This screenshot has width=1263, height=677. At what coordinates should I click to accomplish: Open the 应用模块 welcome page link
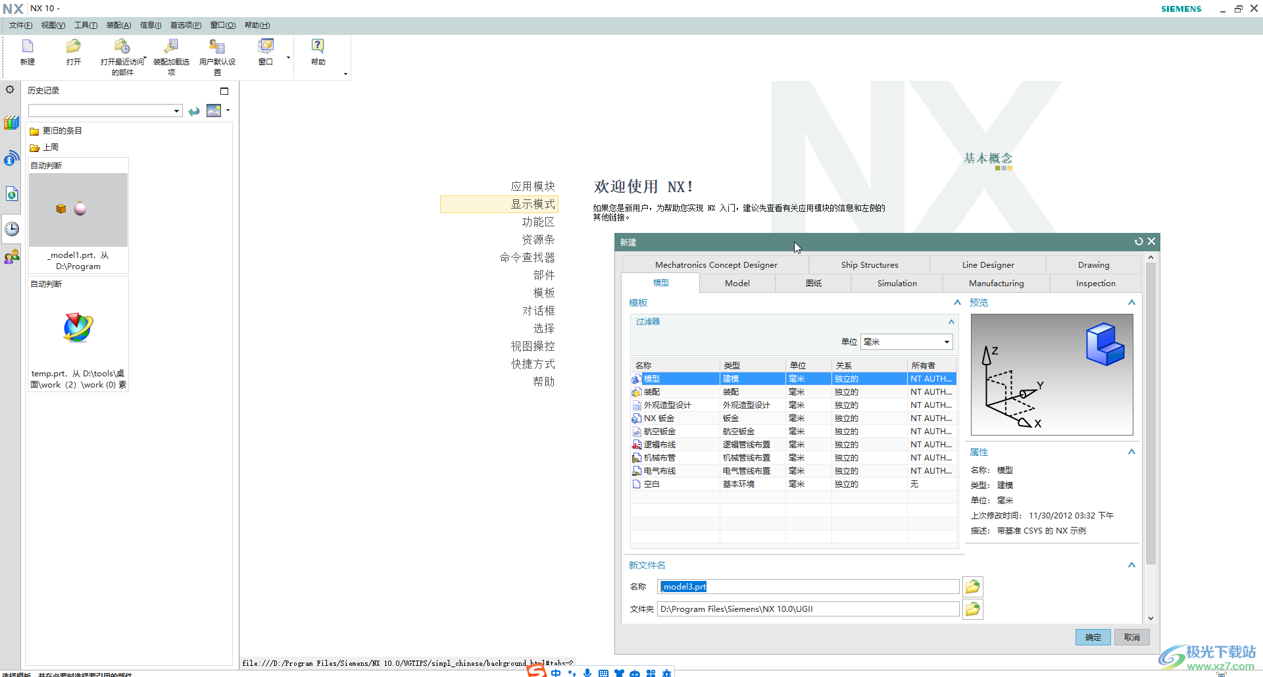coord(533,186)
